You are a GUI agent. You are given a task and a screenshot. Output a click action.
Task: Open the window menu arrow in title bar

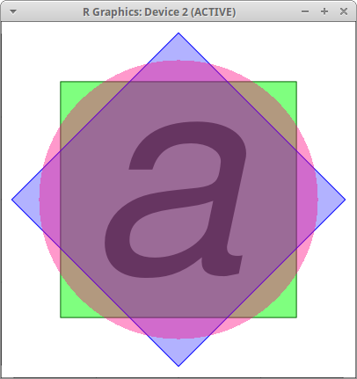[13, 11]
